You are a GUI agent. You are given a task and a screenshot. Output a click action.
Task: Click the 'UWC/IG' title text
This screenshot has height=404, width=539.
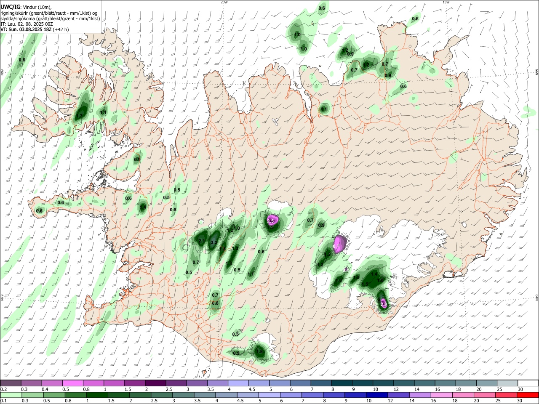pyautogui.click(x=10, y=7)
